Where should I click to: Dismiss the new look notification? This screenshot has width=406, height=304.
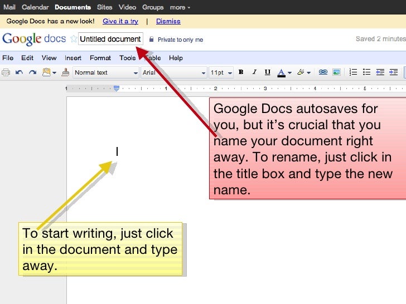click(168, 21)
